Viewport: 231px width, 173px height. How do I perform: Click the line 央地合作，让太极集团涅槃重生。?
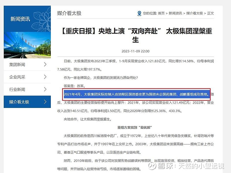pos(88,119)
